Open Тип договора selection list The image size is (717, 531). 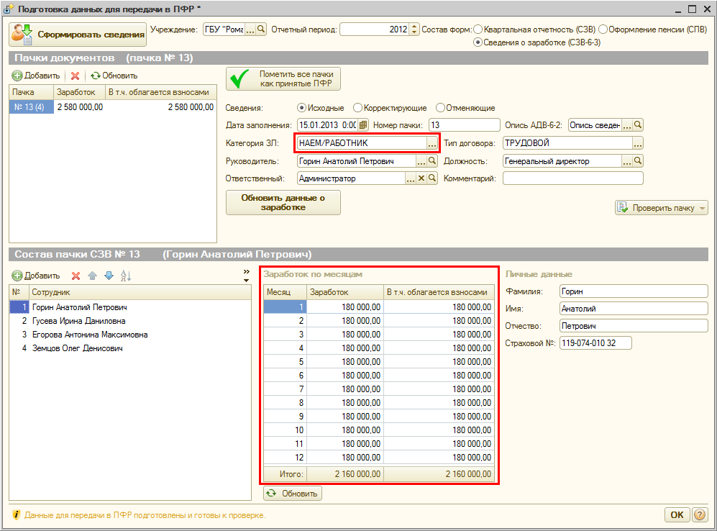click(x=637, y=143)
